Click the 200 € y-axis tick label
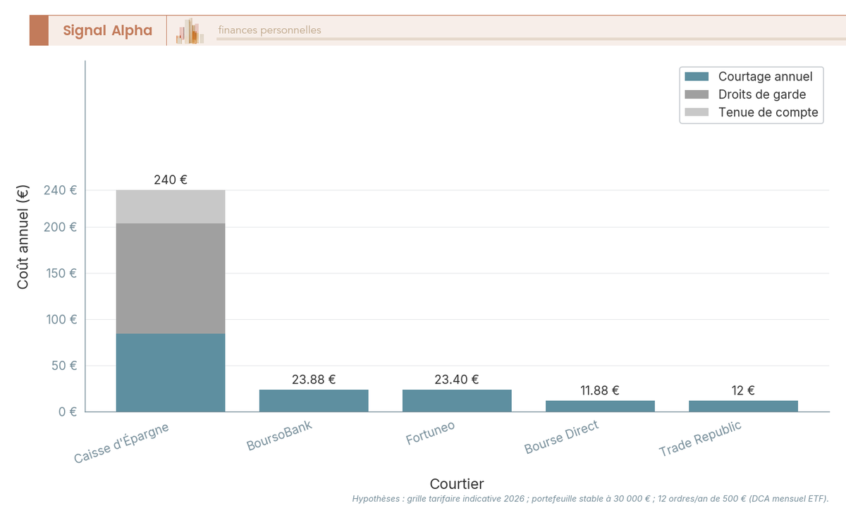Image resolution: width=846 pixels, height=508 pixels. click(x=60, y=227)
